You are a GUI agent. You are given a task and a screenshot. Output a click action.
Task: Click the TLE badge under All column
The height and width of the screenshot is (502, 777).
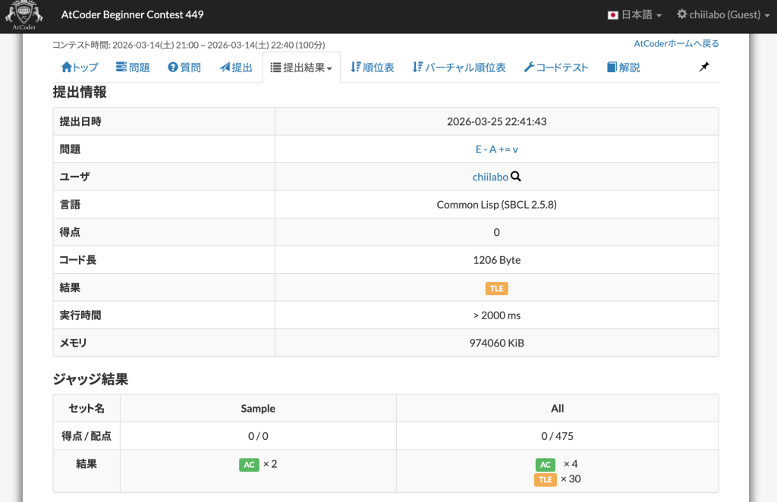[x=545, y=480]
